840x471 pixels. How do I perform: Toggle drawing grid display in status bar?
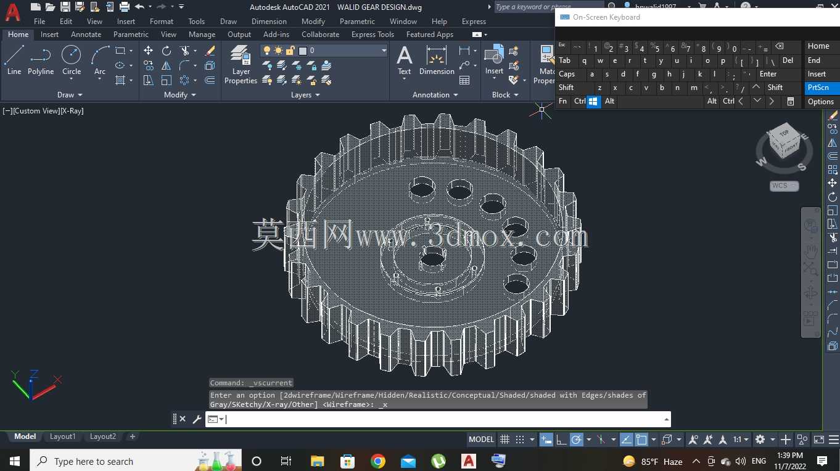pos(504,440)
